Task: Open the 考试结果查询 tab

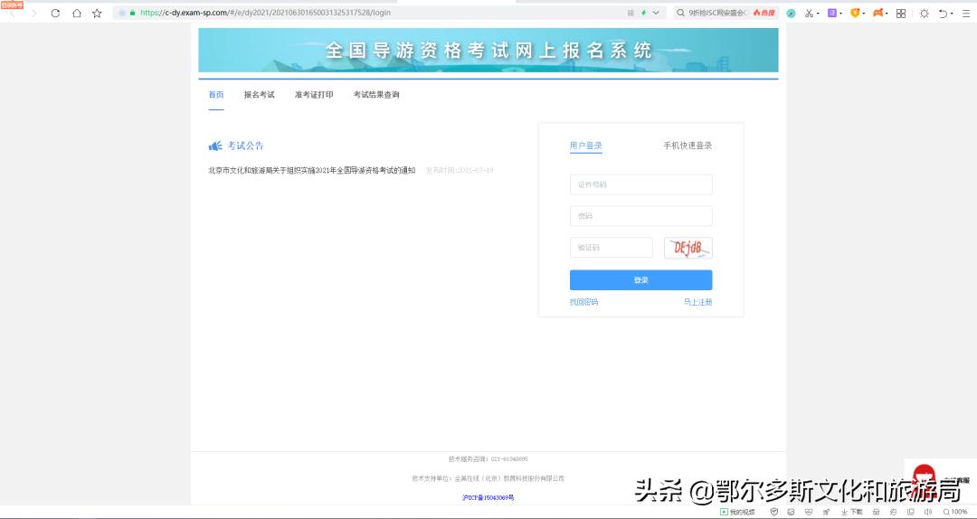Action: 376,95
